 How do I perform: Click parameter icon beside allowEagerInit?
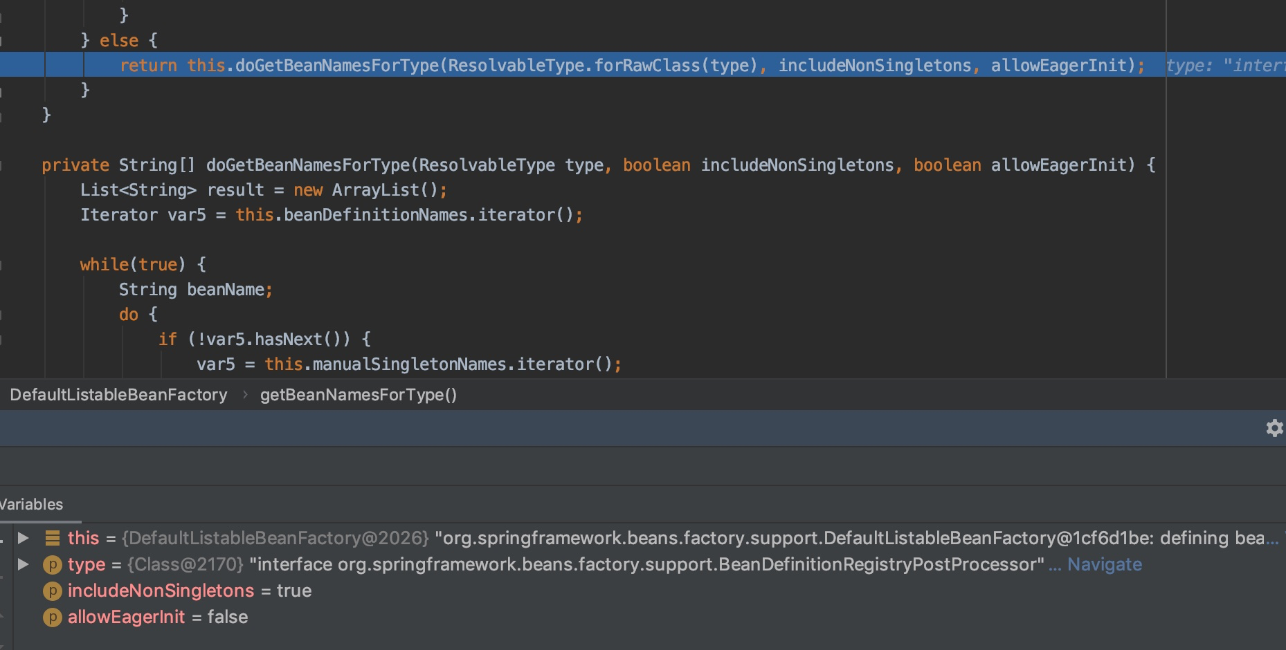point(53,617)
